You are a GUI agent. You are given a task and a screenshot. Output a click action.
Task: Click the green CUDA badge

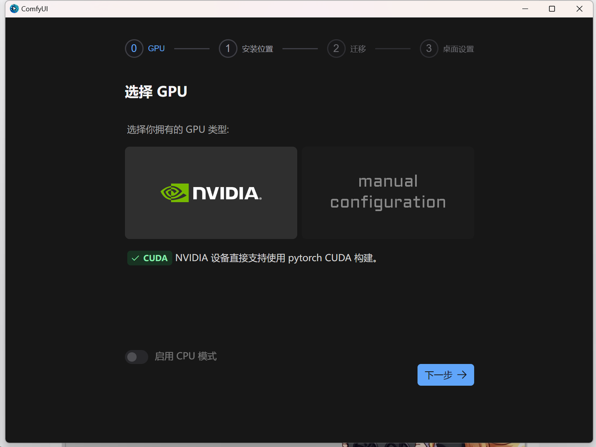(x=149, y=258)
